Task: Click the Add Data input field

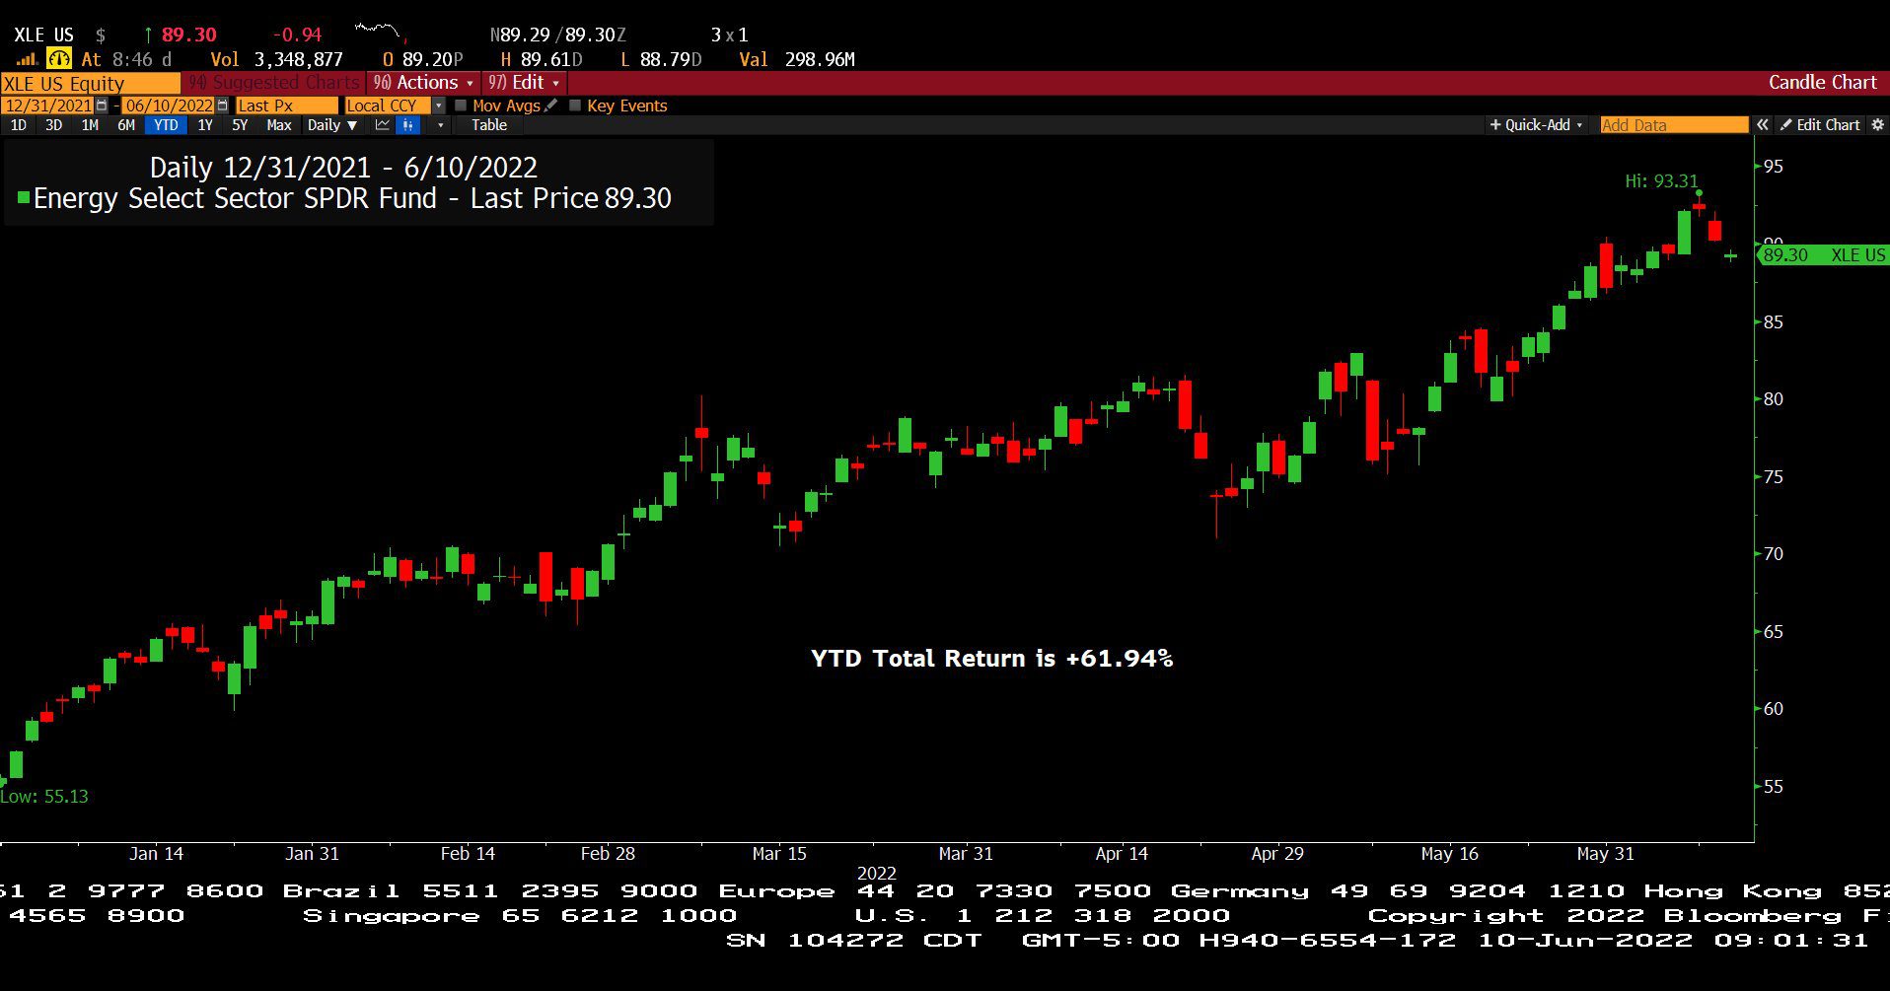Action: [1674, 125]
